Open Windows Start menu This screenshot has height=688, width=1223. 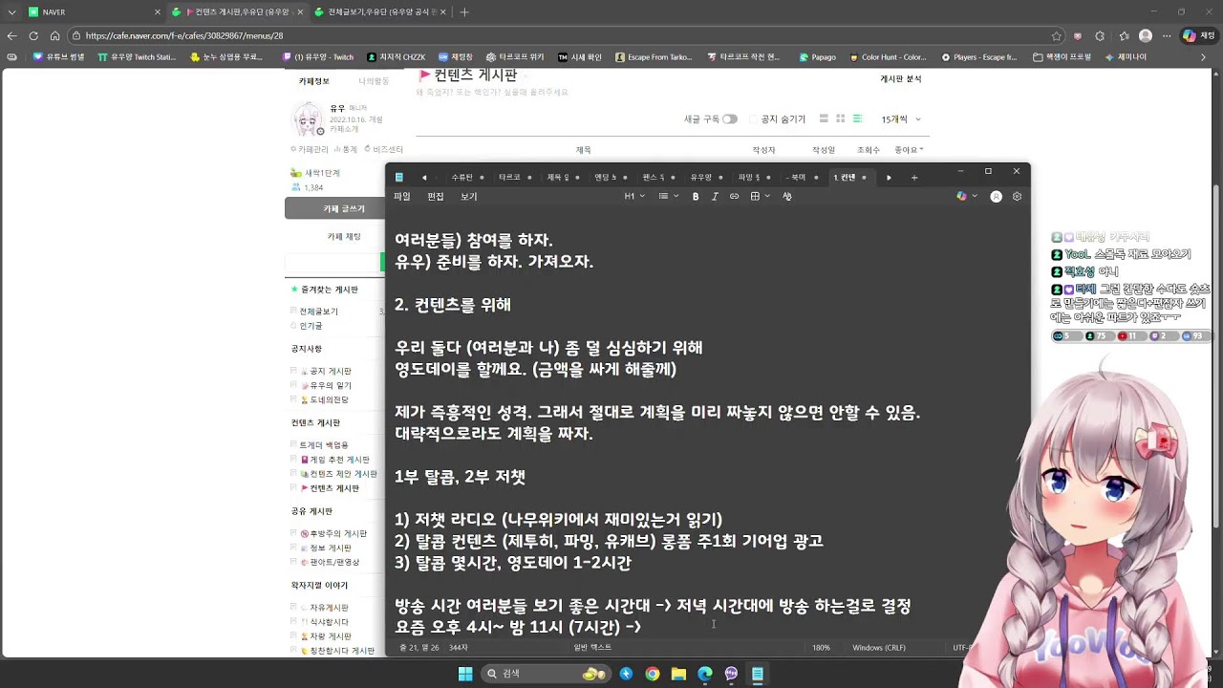(465, 674)
